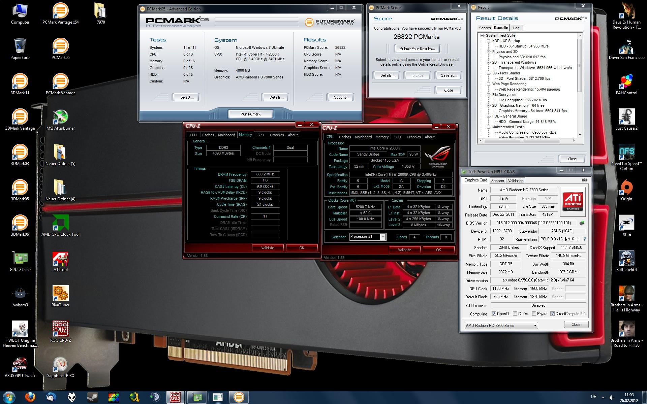This screenshot has width=647, height=404.
Task: Launch Sapphire TRIXX from the desktop
Action: (61, 367)
